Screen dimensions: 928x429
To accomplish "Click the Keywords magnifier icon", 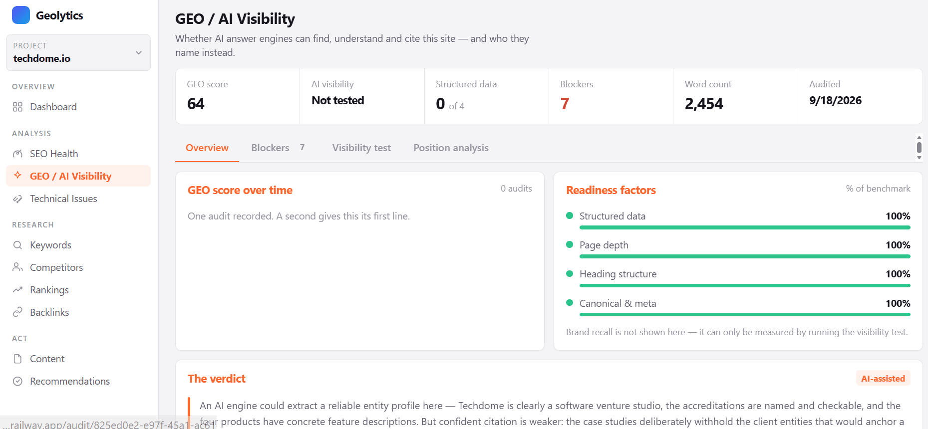I will (17, 245).
